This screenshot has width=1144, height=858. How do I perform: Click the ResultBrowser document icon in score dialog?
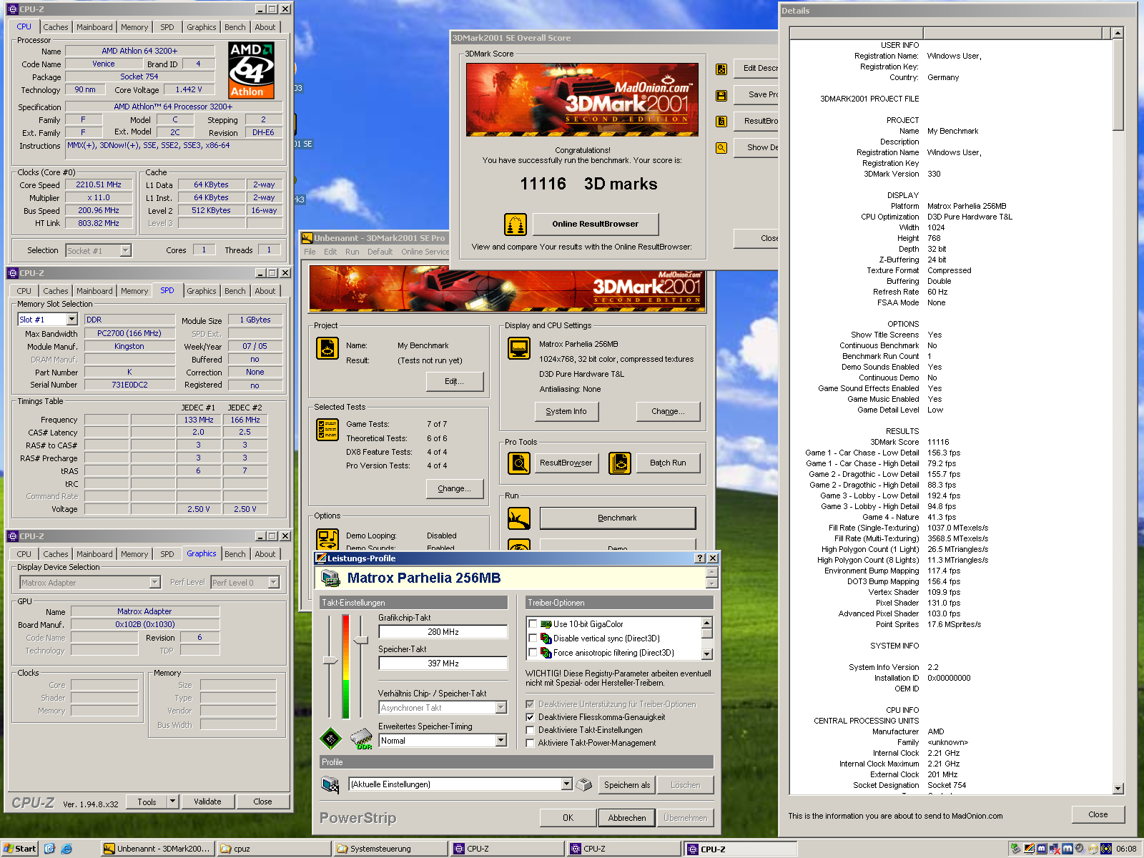click(x=721, y=122)
